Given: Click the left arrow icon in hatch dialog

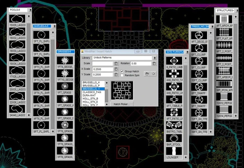Looking at the screenshot, I should 153,74.
